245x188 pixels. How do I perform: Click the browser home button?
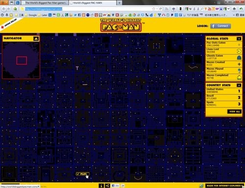(234, 9)
